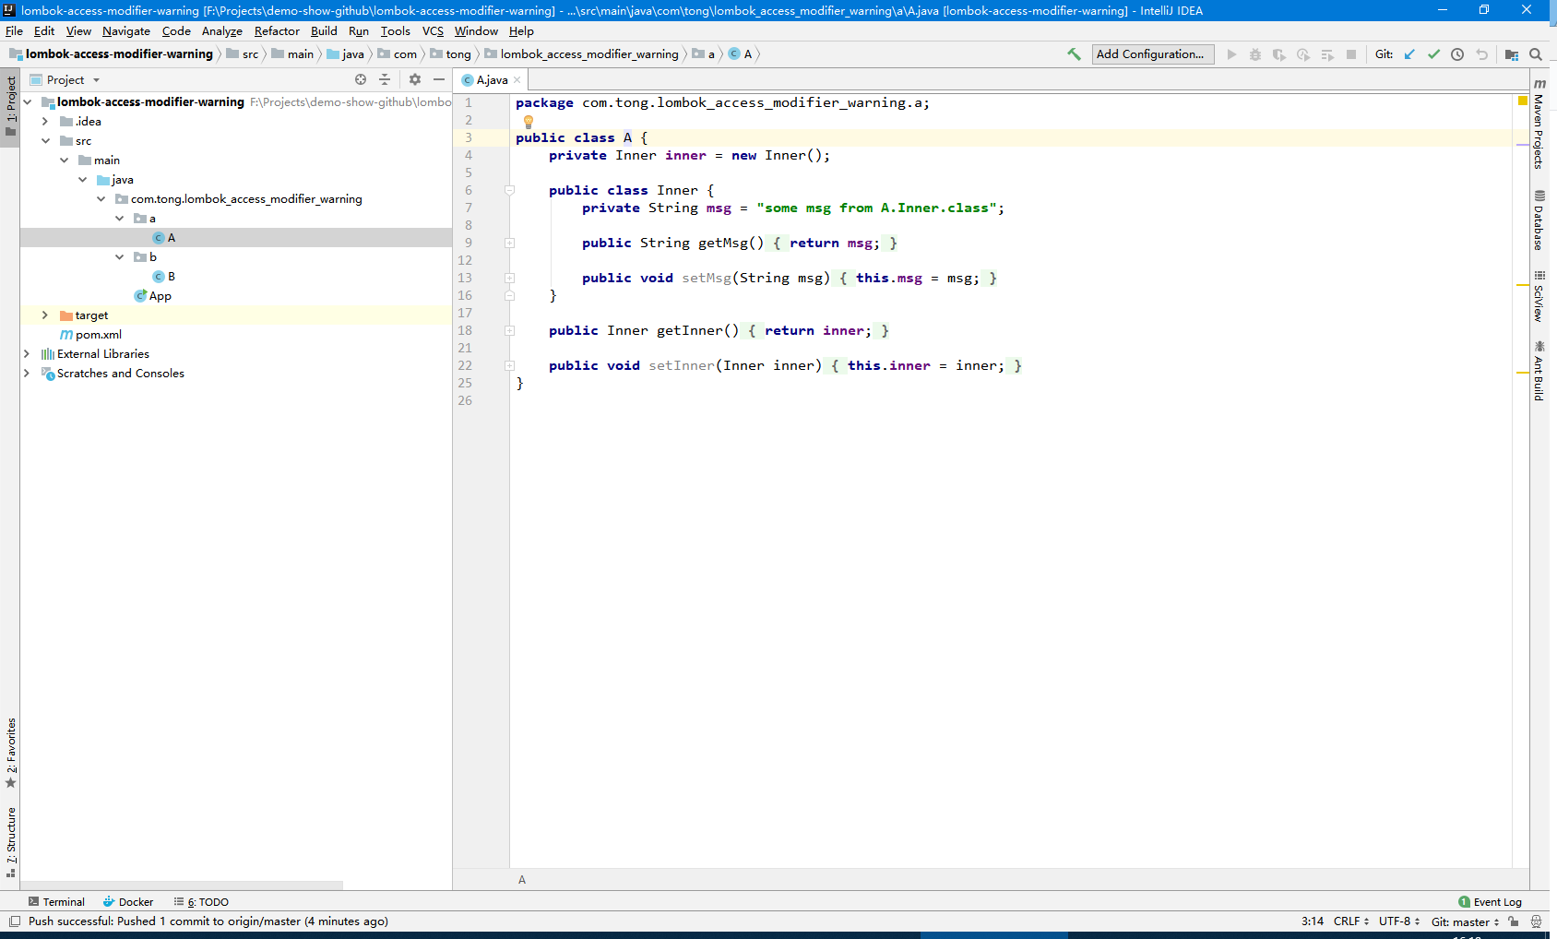Image resolution: width=1557 pixels, height=939 pixels.
Task: Click the Event Log indicator
Action: click(x=1490, y=902)
